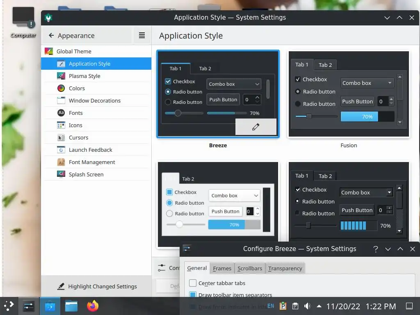Switch to the Transparency tab
The height and width of the screenshot is (315, 420).
click(x=285, y=268)
